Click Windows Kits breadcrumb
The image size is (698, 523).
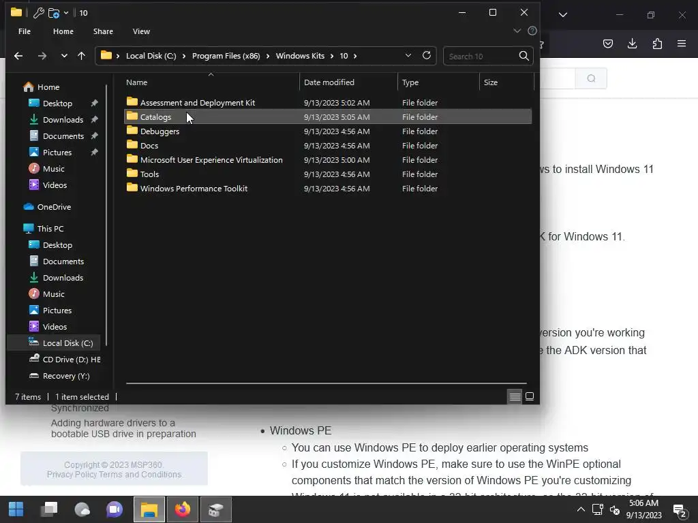[300, 56]
